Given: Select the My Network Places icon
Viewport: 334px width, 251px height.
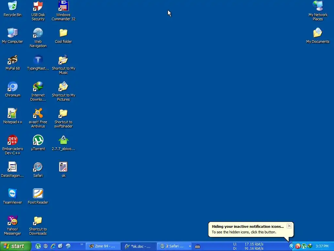Looking at the screenshot, I should 318,11.
